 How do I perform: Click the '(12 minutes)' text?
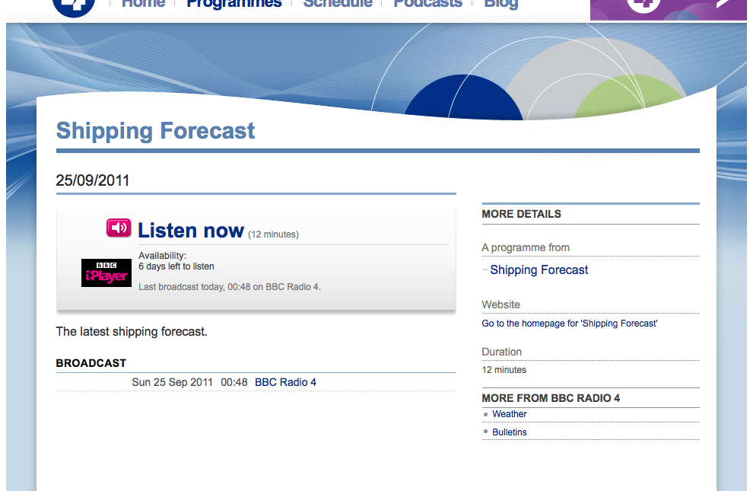click(273, 234)
